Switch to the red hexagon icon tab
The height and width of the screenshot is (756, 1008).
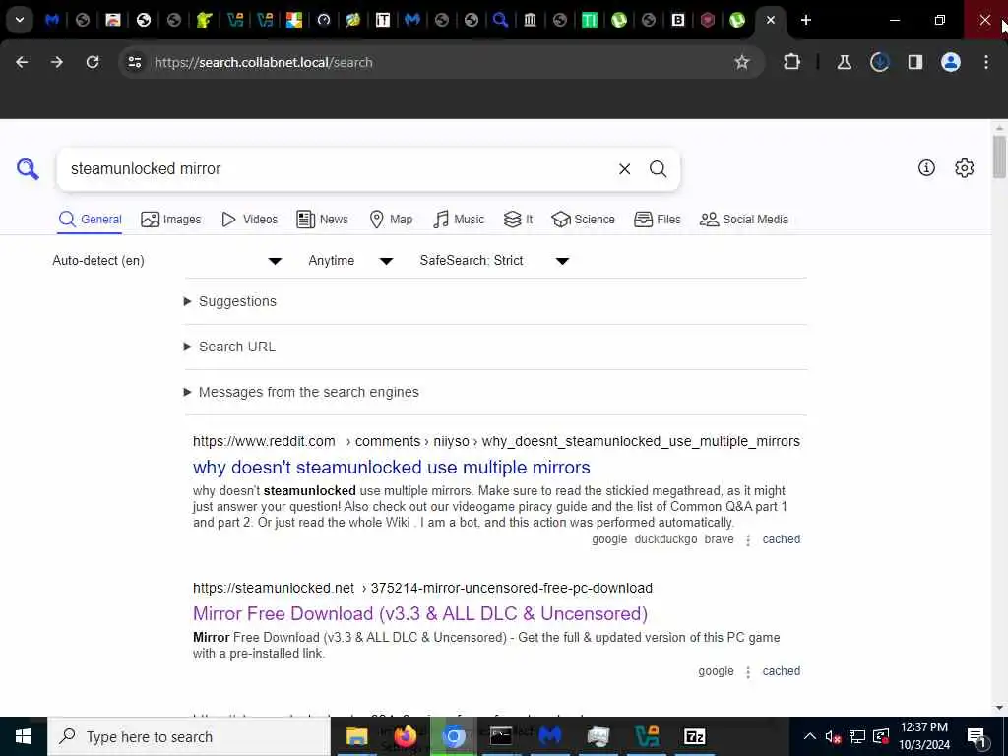(x=707, y=20)
